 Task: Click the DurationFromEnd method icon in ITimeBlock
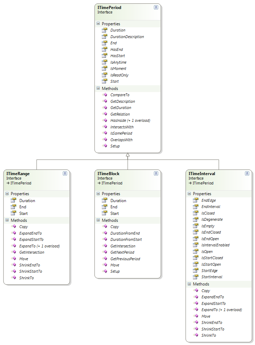click(x=105, y=233)
